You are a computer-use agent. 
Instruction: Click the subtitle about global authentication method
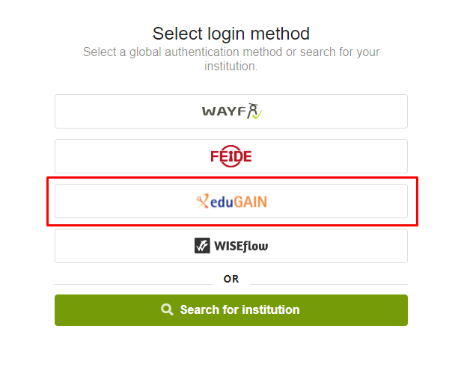[231, 59]
